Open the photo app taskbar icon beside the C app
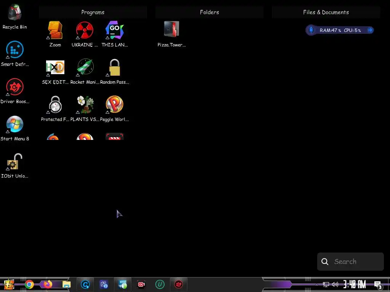The width and height of the screenshot is (390, 292). coord(104,284)
